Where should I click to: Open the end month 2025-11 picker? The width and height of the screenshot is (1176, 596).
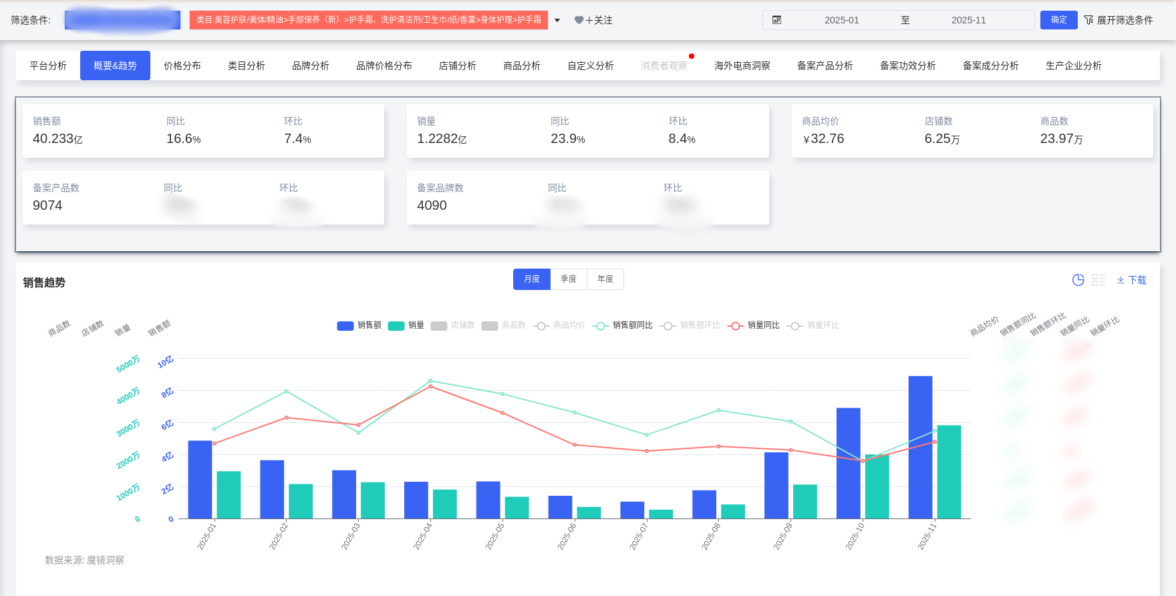pyautogui.click(x=968, y=20)
